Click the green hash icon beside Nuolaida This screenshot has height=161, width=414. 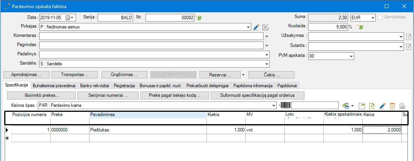pyautogui.click(x=362, y=27)
